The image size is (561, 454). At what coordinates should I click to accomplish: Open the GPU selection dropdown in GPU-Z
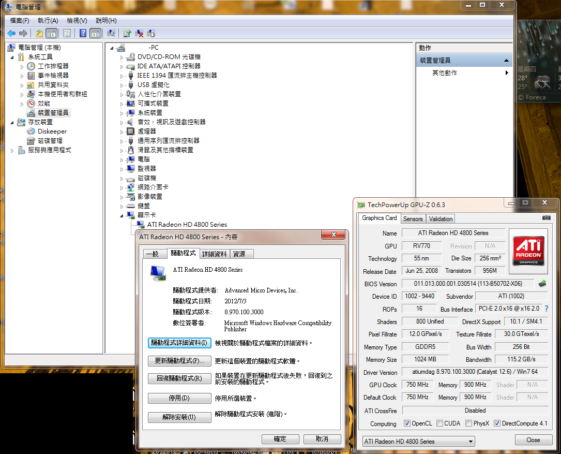click(x=419, y=442)
